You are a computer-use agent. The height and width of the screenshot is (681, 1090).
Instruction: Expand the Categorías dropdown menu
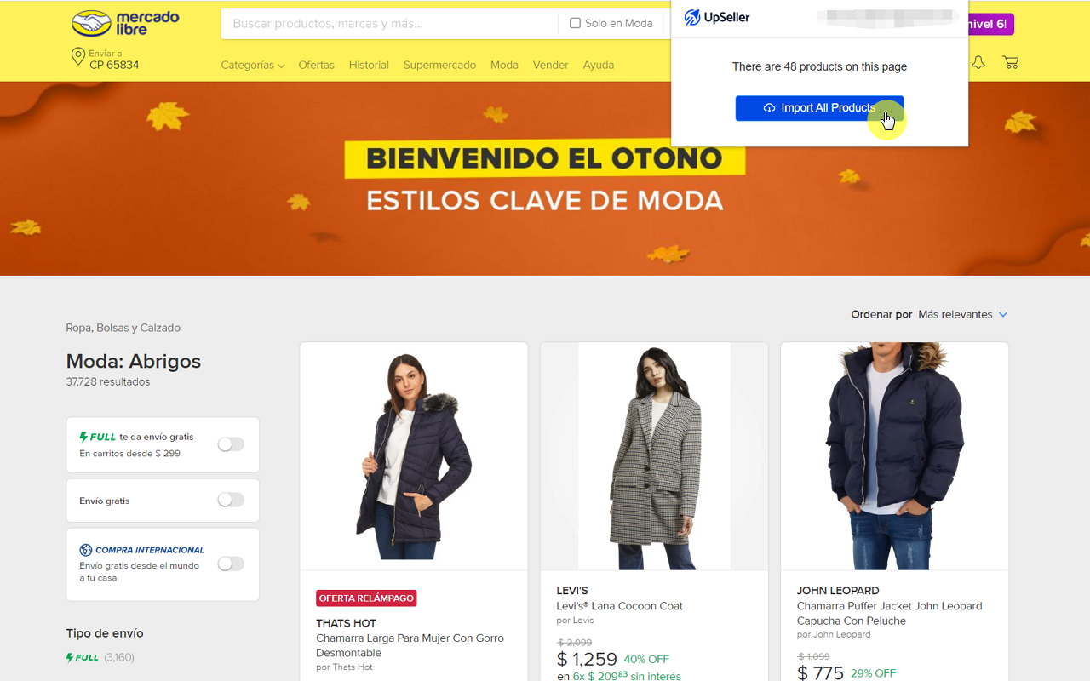point(252,65)
